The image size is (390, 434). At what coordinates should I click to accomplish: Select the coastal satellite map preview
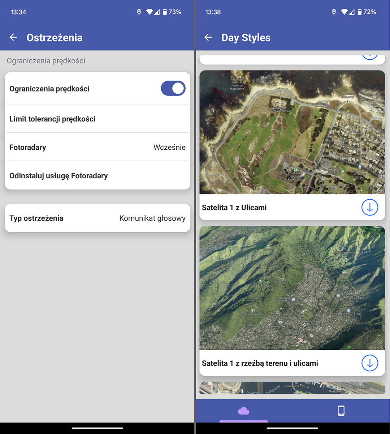(x=292, y=132)
